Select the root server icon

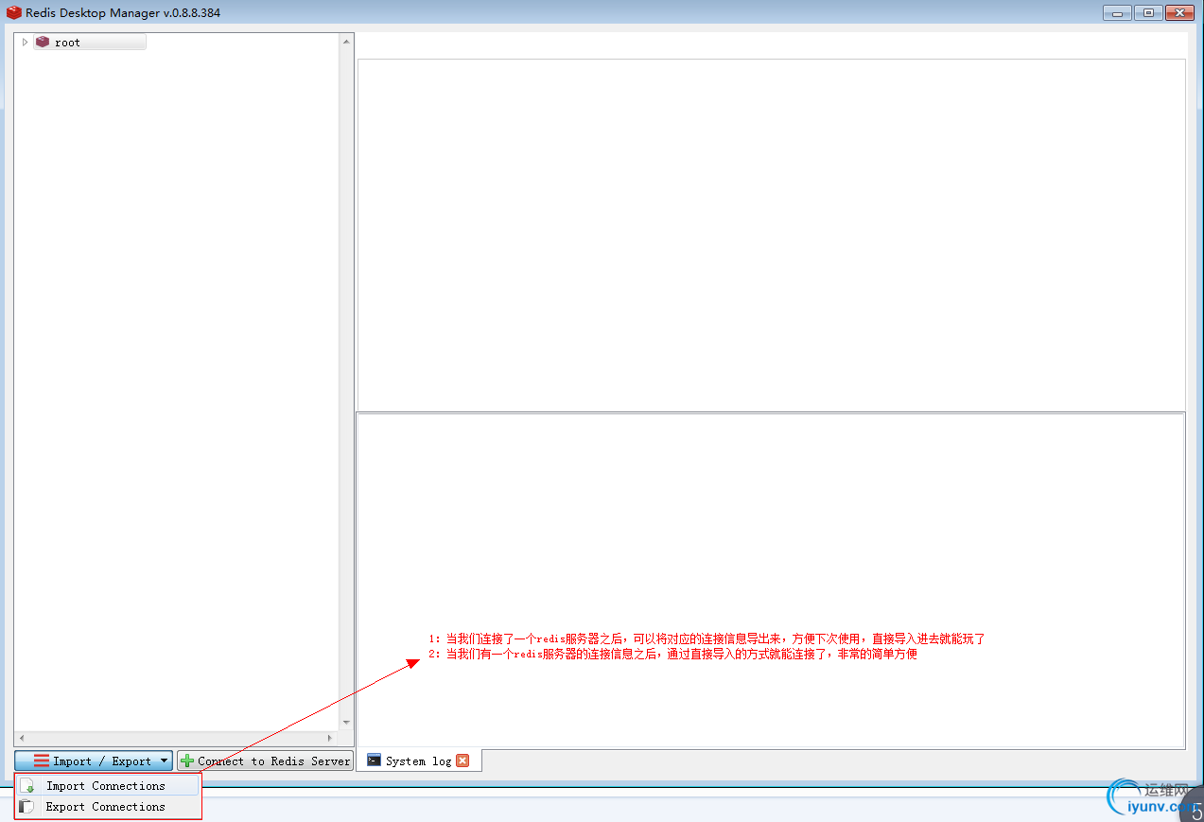43,43
